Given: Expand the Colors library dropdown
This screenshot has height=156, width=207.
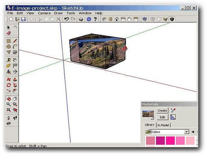Looking at the screenshot, I should pyautogui.click(x=186, y=132).
